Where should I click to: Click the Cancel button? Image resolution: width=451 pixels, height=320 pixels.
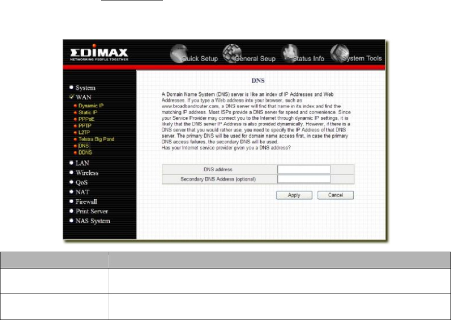click(335, 195)
